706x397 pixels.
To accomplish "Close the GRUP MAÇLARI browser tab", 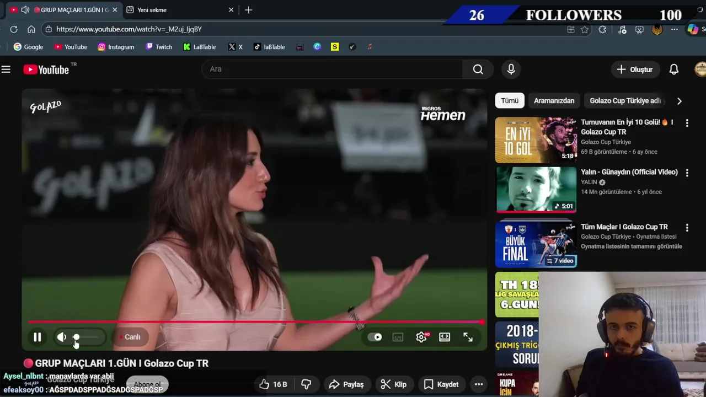I will pos(115,10).
